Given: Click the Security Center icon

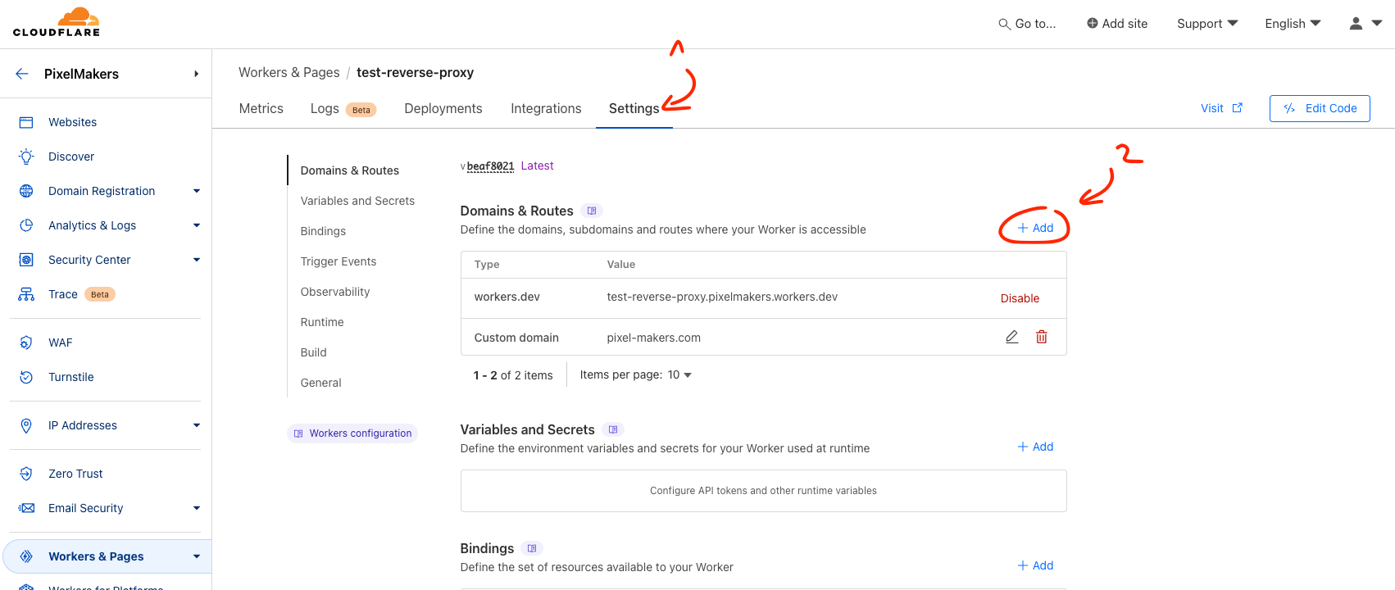Looking at the screenshot, I should 26,260.
